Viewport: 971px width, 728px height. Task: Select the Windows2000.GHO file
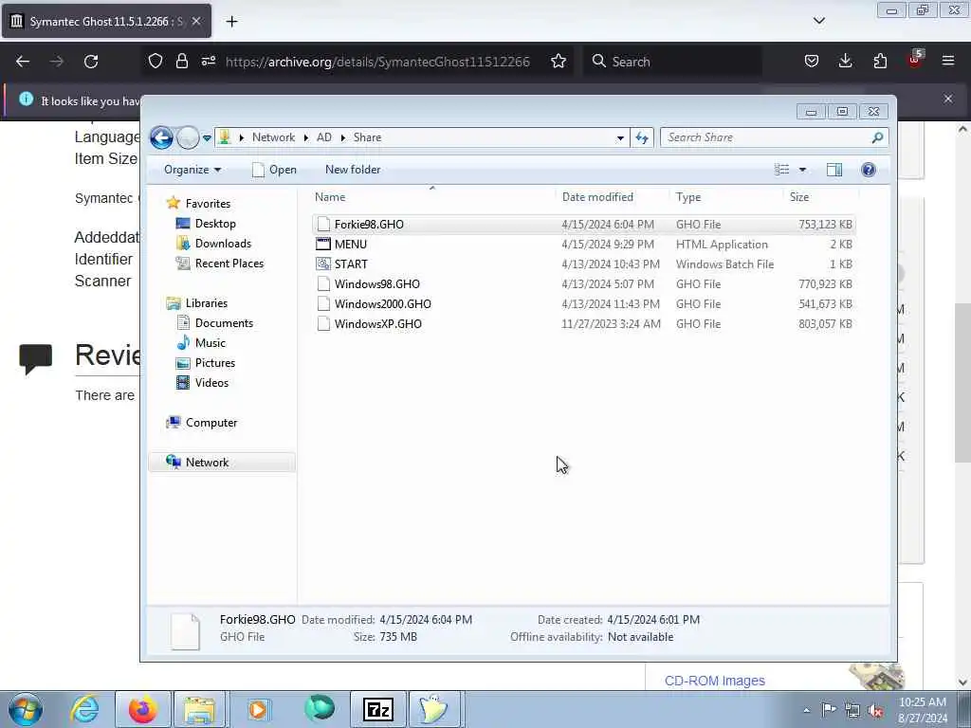(x=584, y=303)
